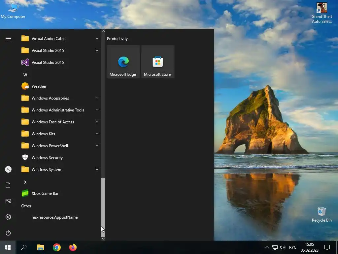
Task: Launch Firefox from the taskbar
Action: [x=73, y=247]
